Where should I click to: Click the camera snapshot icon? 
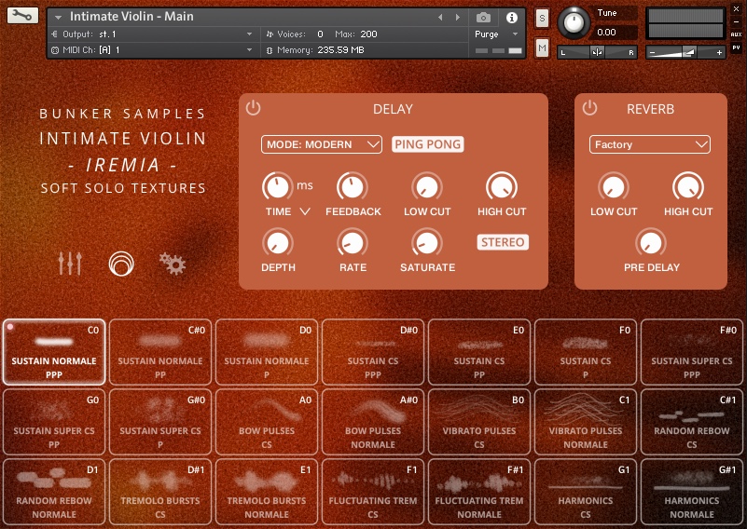483,18
